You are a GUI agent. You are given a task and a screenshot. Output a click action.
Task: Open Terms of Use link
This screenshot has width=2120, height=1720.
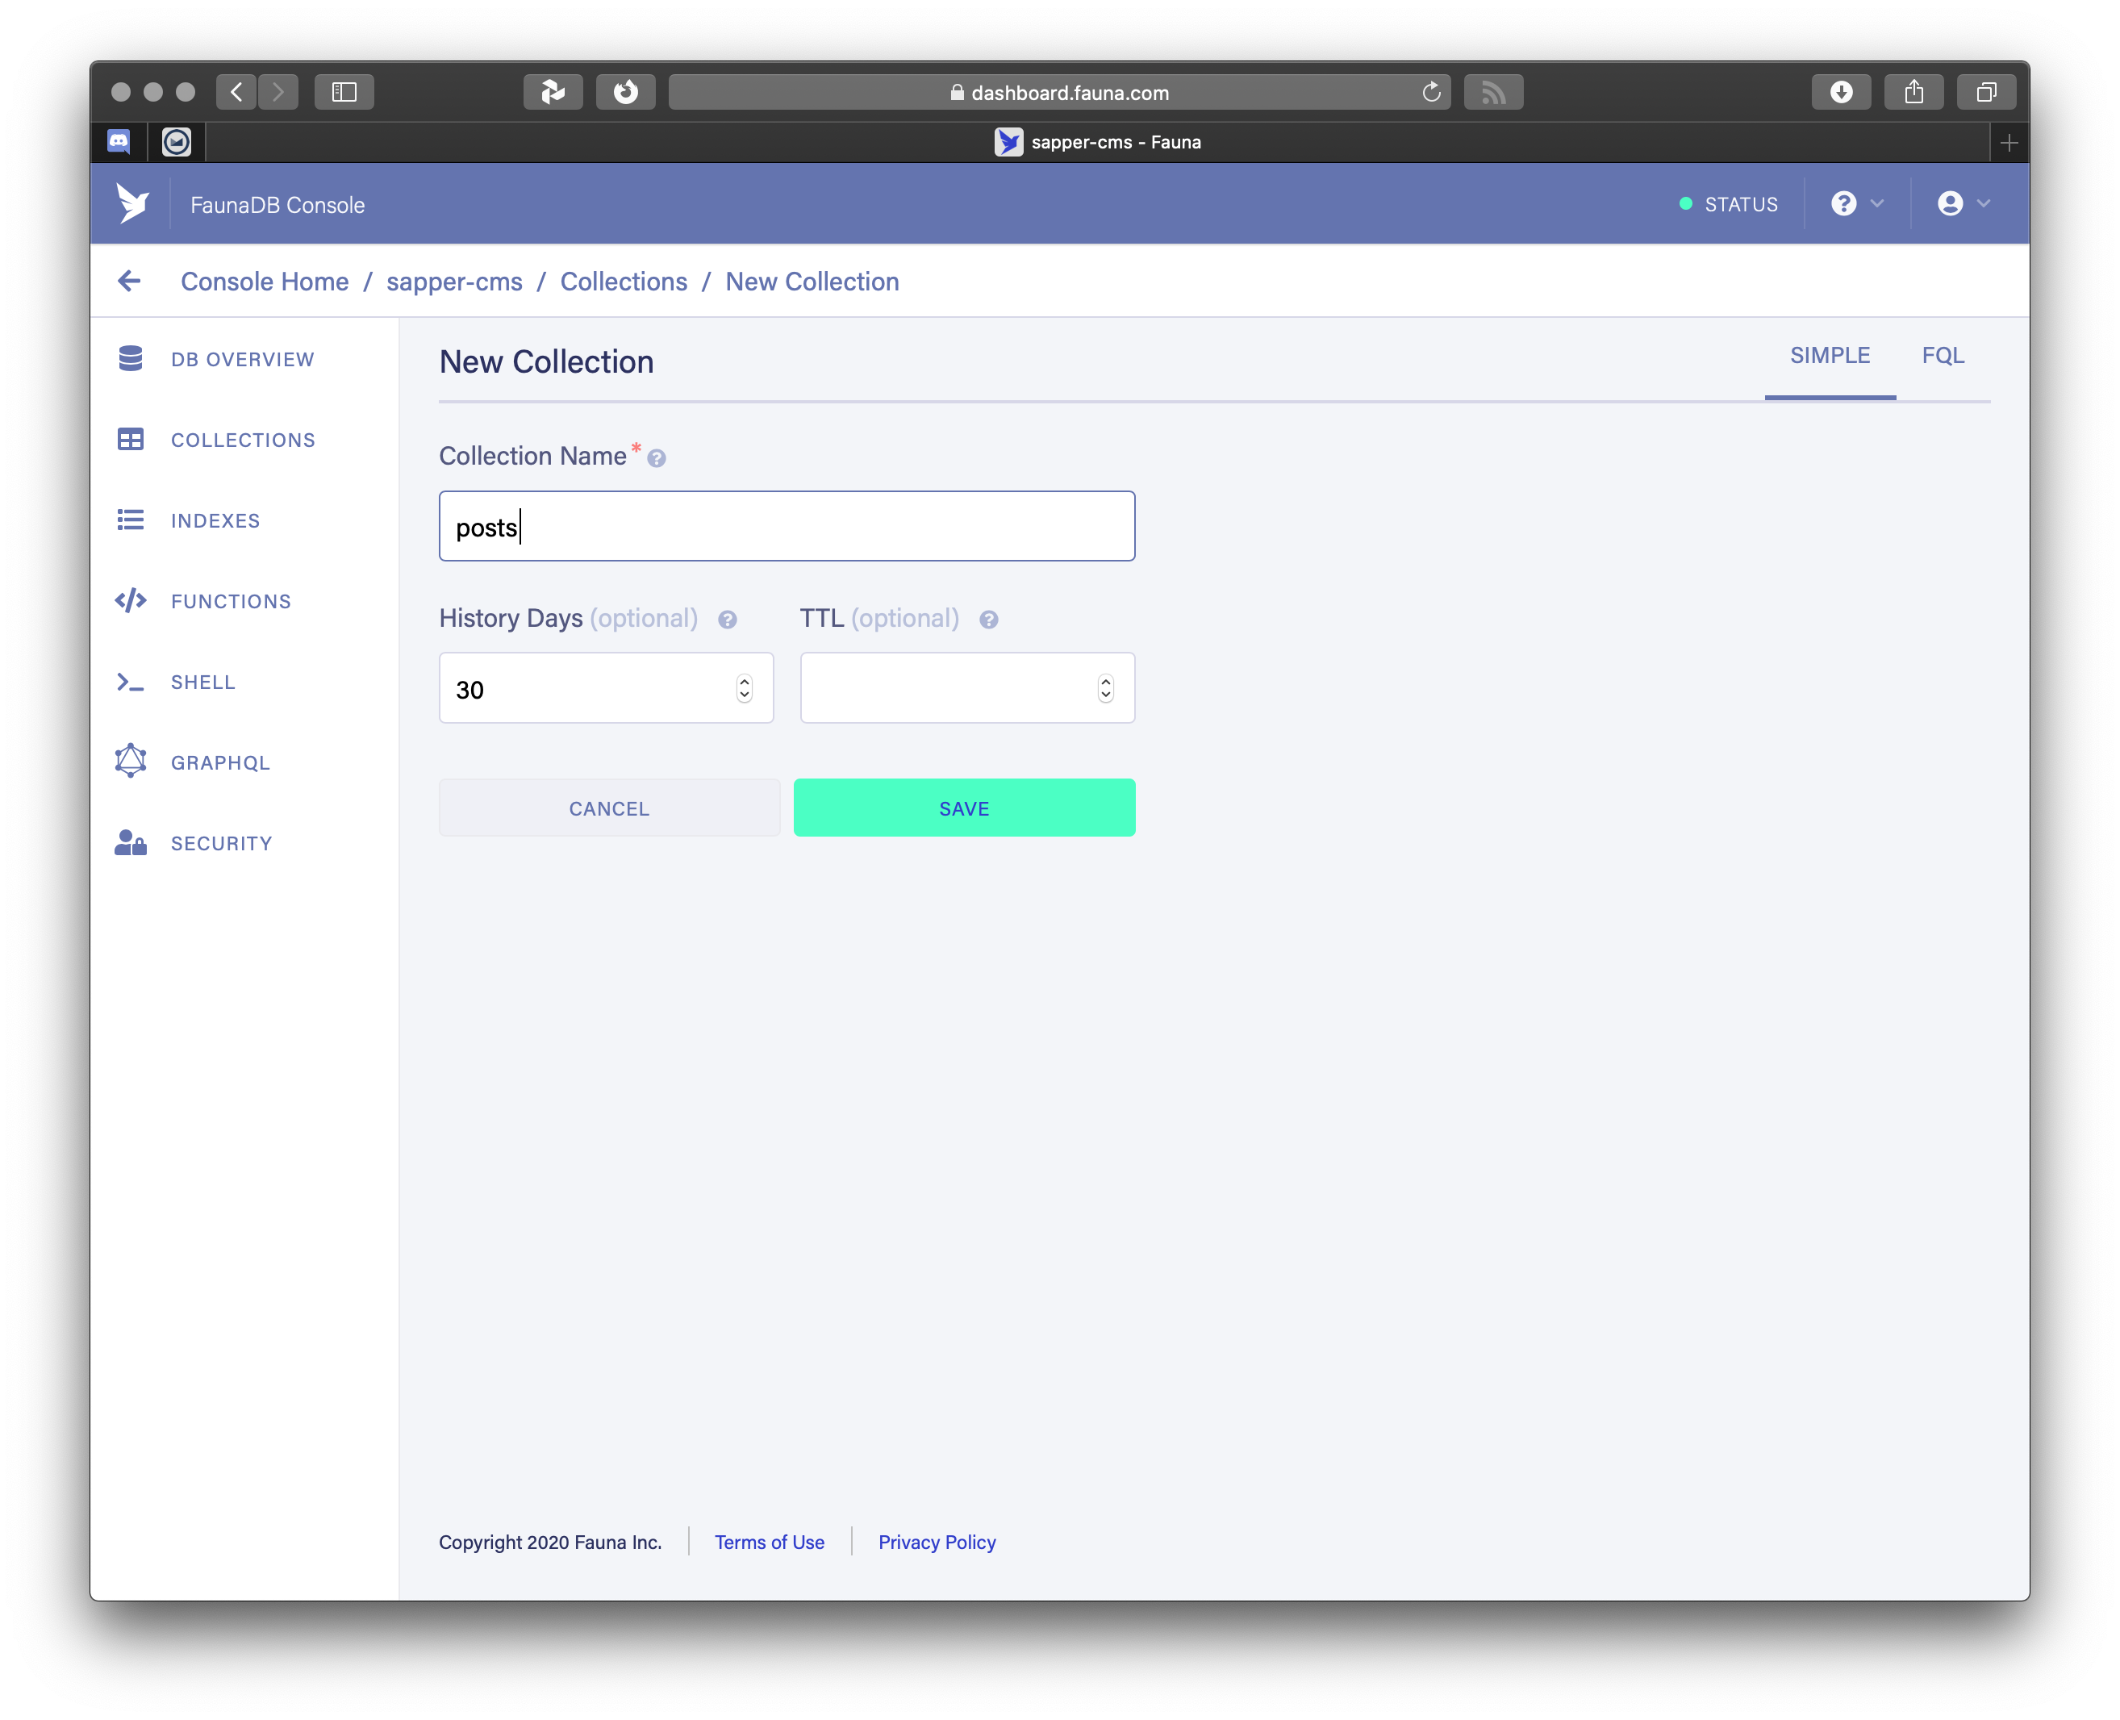[x=770, y=1543]
